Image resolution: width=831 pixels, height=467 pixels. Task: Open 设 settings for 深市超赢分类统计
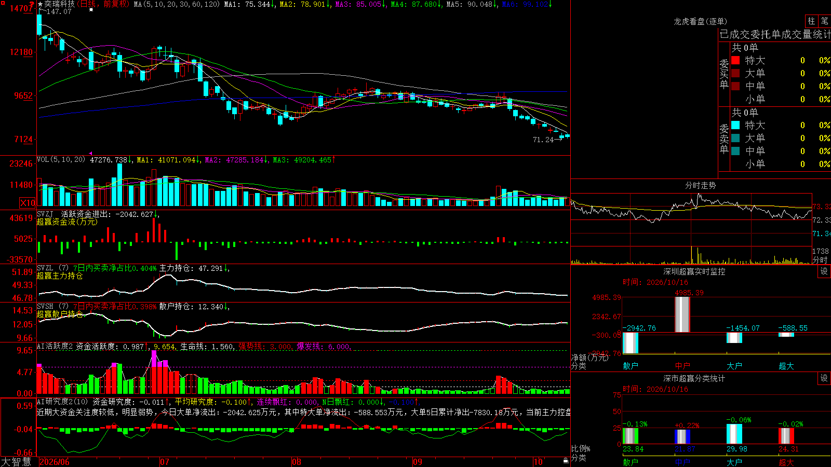coord(824,378)
